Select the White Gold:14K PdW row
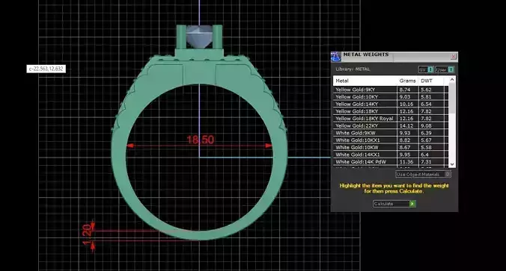506x271 pixels. click(391, 161)
